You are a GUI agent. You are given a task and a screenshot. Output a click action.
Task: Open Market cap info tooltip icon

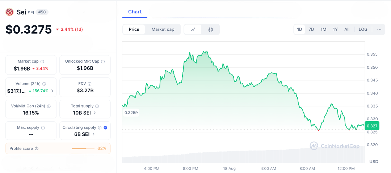pos(42,61)
